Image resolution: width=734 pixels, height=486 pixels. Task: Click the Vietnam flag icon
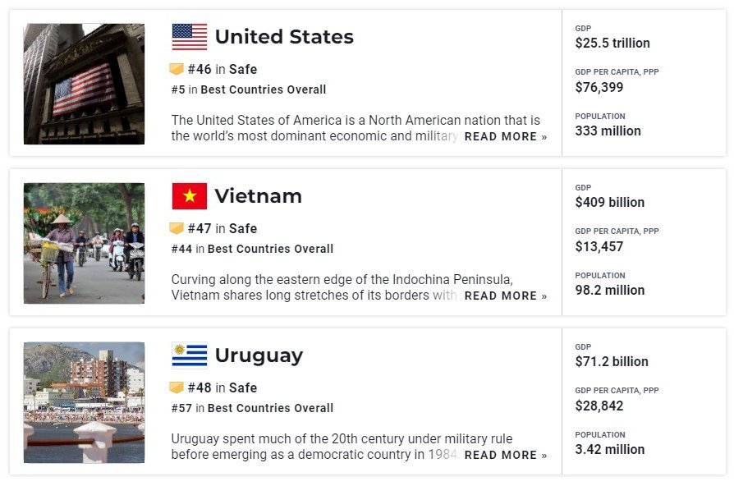pos(190,196)
